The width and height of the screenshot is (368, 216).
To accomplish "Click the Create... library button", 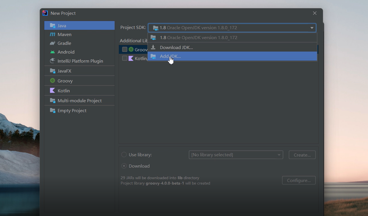I will [302, 155].
